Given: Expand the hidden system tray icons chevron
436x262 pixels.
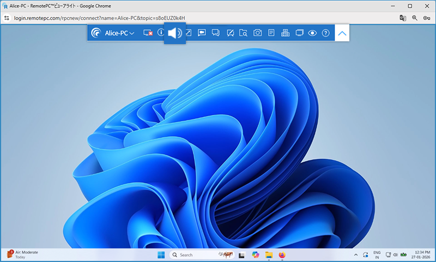Looking at the screenshot, I should pos(356,255).
